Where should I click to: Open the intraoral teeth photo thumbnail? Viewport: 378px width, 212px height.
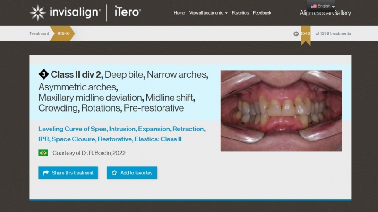281,111
